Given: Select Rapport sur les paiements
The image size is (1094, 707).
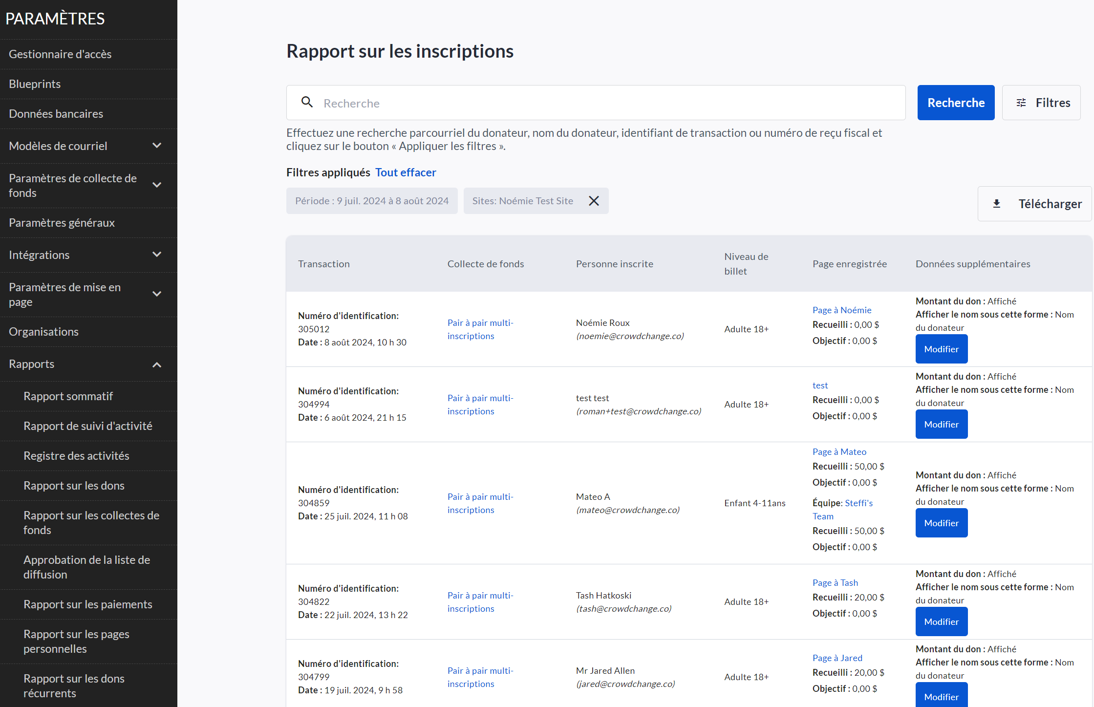Looking at the screenshot, I should [x=88, y=604].
